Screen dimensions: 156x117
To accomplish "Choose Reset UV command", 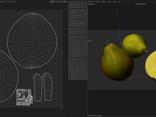I will pyautogui.click(x=78, y=64).
